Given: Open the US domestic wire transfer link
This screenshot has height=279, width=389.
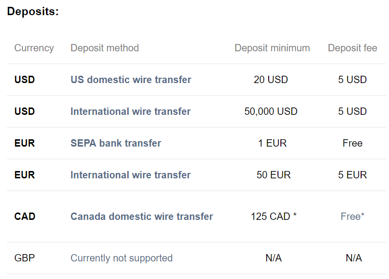Looking at the screenshot, I should [x=131, y=80].
